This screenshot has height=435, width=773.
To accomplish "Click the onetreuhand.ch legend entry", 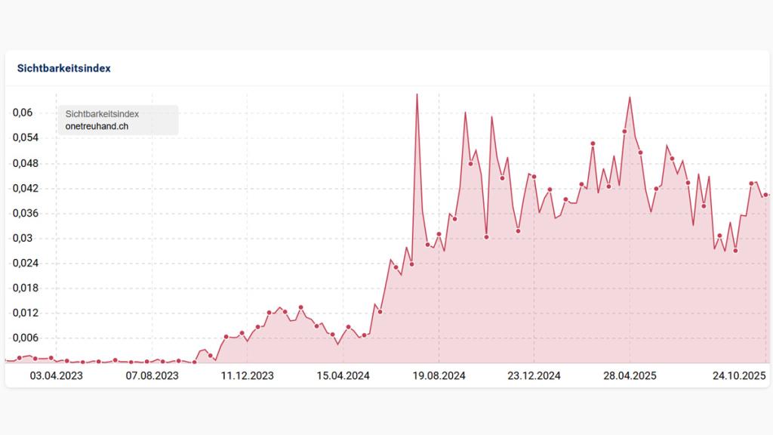I will 97,126.
